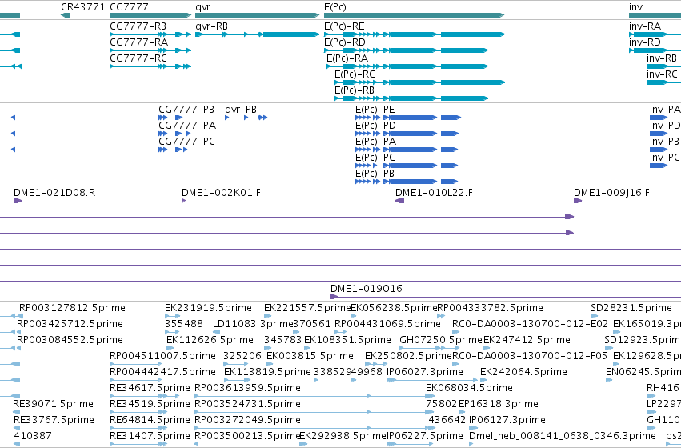681x448 pixels.
Task: Open the EP16318.3prime EST label
Action: click(x=499, y=404)
